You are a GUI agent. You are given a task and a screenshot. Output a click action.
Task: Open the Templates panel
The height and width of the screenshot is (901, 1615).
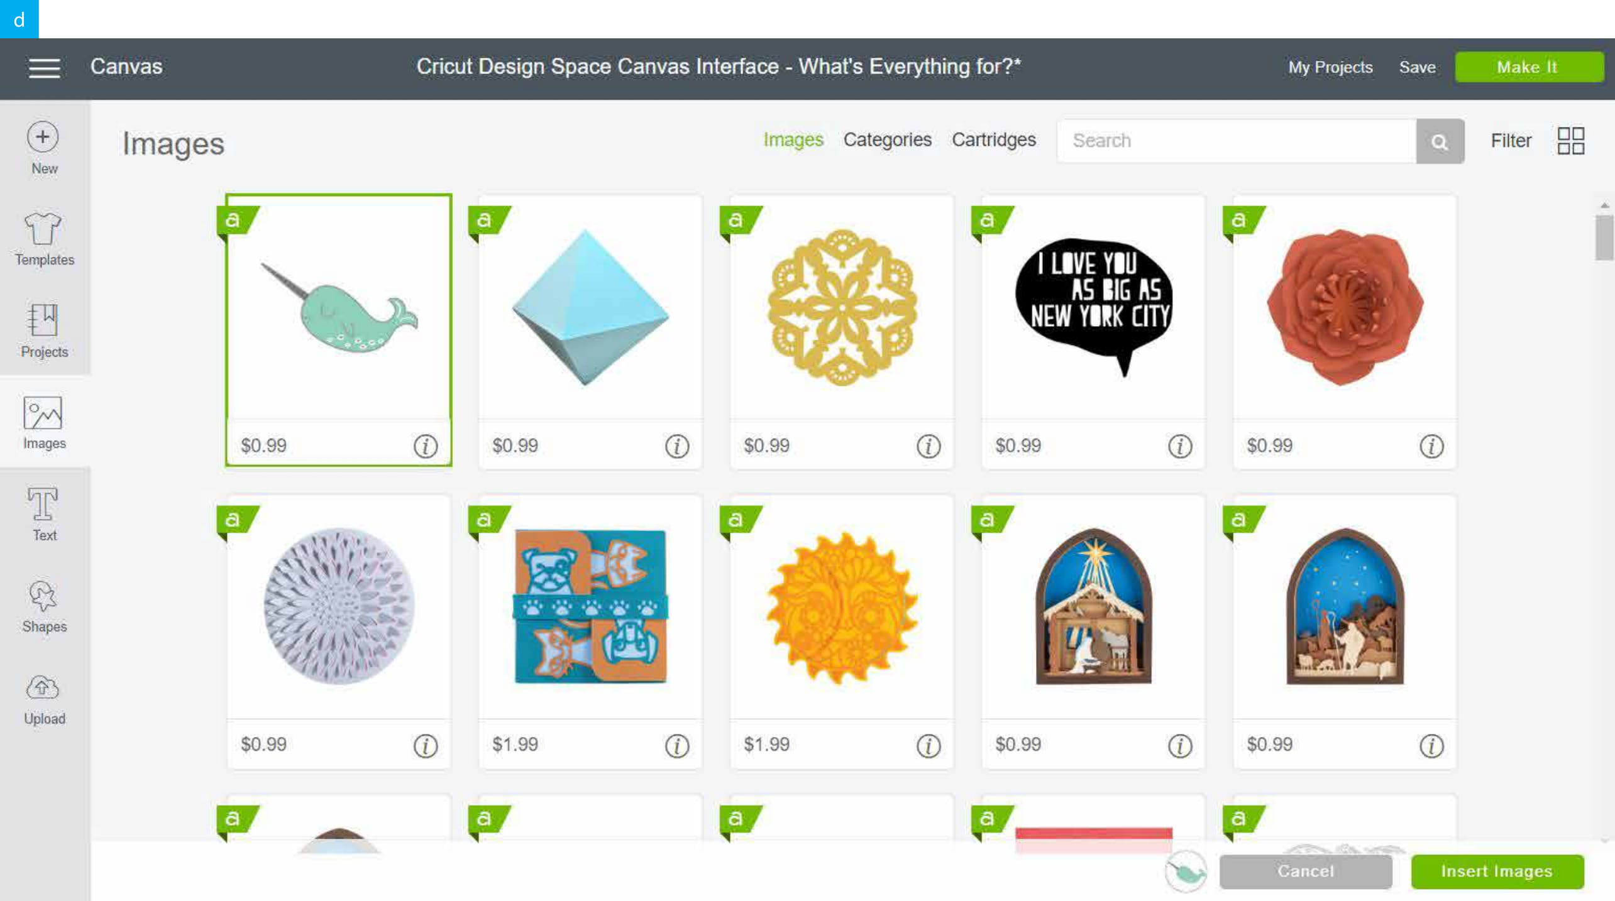tap(45, 237)
